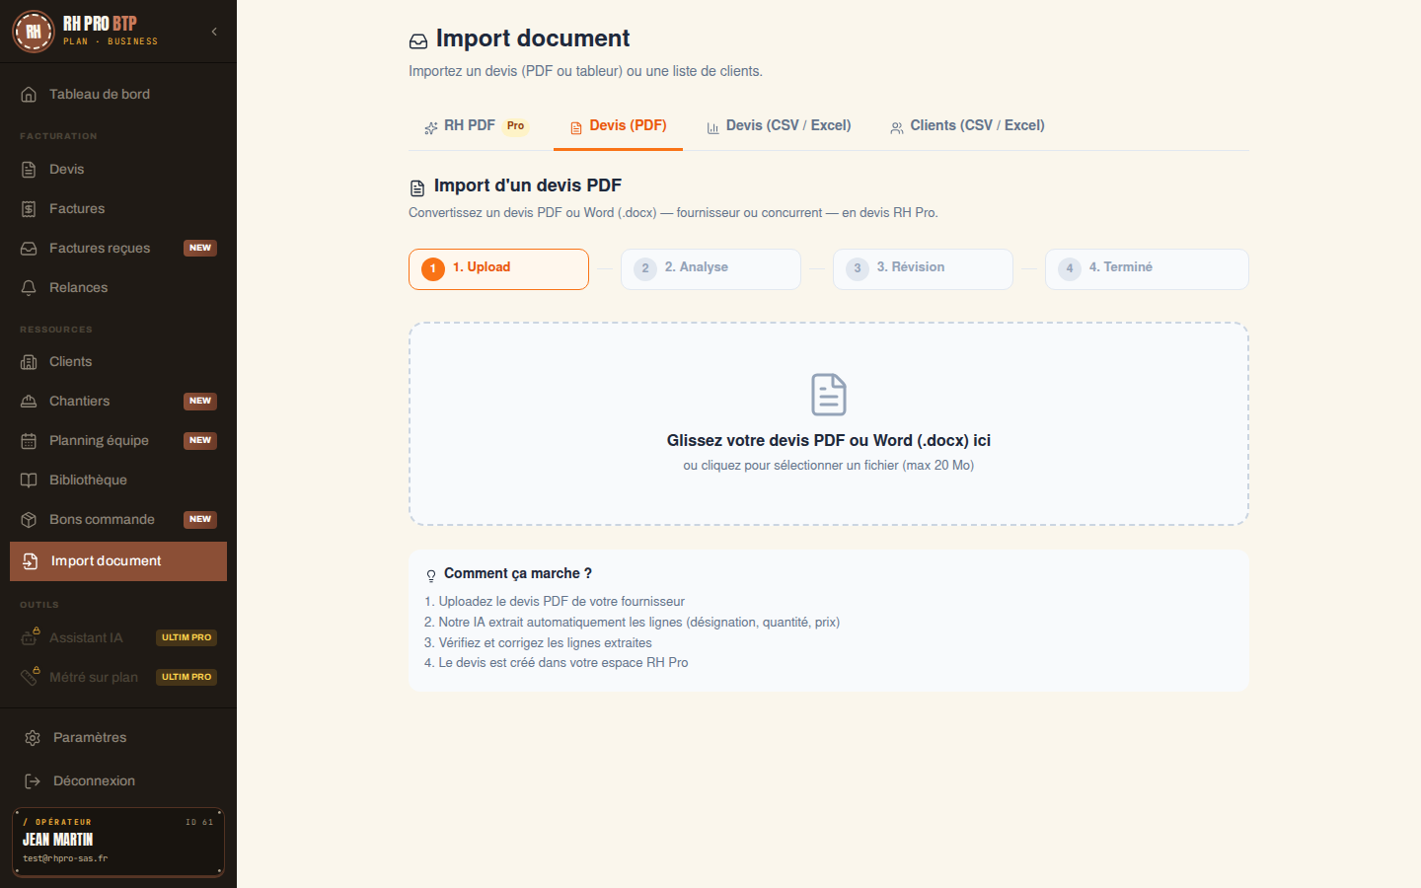Click the "Comment ça marche ?" heading
Image resolution: width=1421 pixels, height=888 pixels.
point(518,573)
